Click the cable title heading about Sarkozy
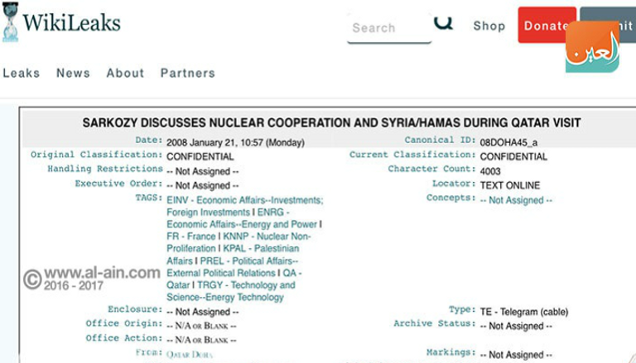Image resolution: width=636 pixels, height=363 pixels. click(x=331, y=122)
